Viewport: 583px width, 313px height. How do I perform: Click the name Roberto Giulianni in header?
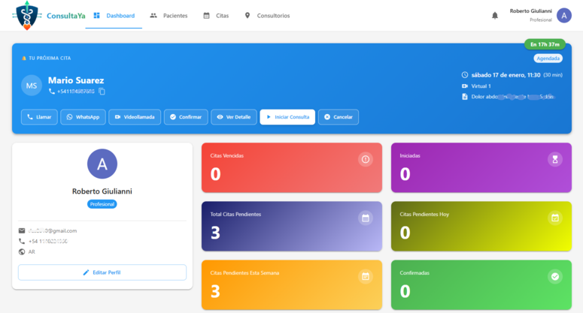pyautogui.click(x=530, y=11)
